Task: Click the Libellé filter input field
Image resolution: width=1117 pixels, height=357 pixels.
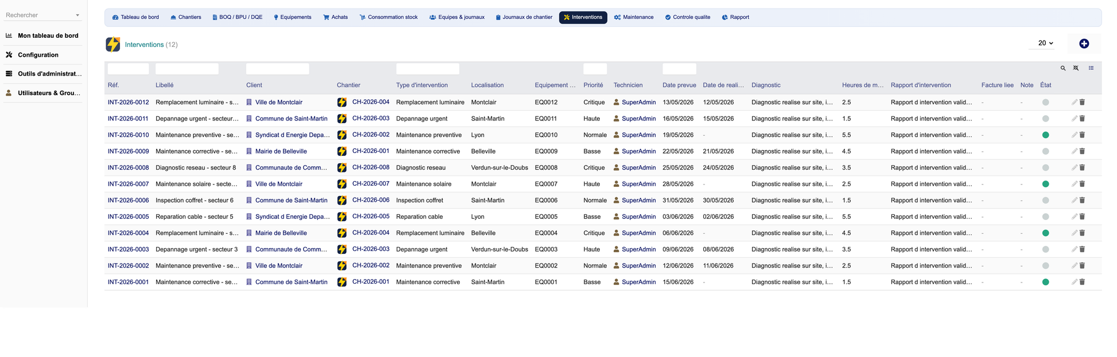Action: pyautogui.click(x=187, y=69)
